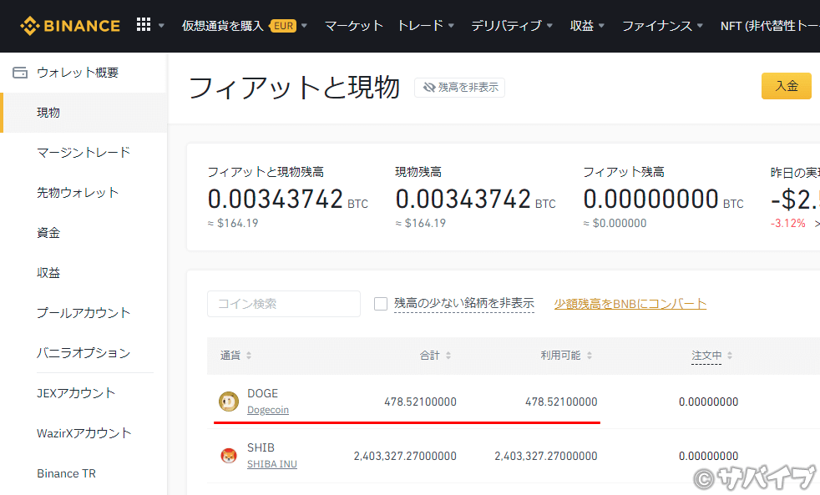Focus the コイン検索 search field
820x495 pixels.
pyautogui.click(x=284, y=304)
